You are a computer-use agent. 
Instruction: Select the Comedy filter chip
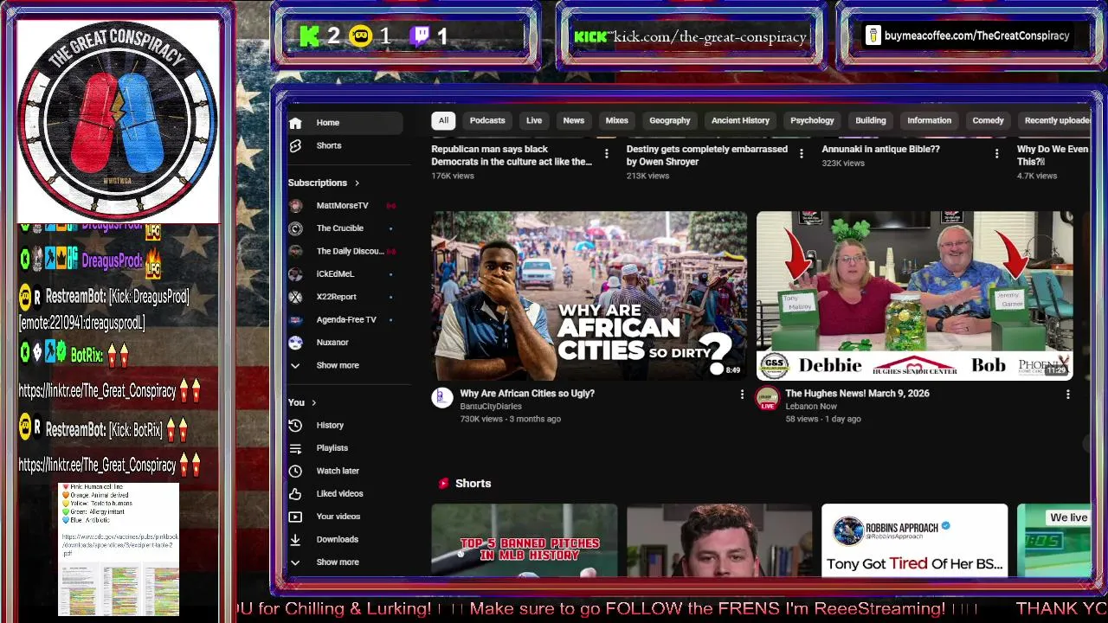(988, 121)
